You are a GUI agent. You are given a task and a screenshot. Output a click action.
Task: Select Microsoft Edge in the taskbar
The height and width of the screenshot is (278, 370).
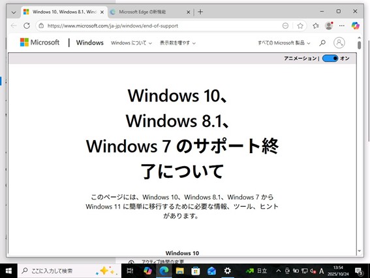click(164, 271)
